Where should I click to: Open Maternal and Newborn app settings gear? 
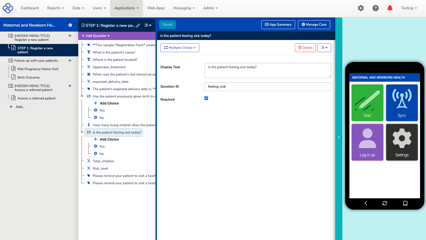(x=70, y=25)
